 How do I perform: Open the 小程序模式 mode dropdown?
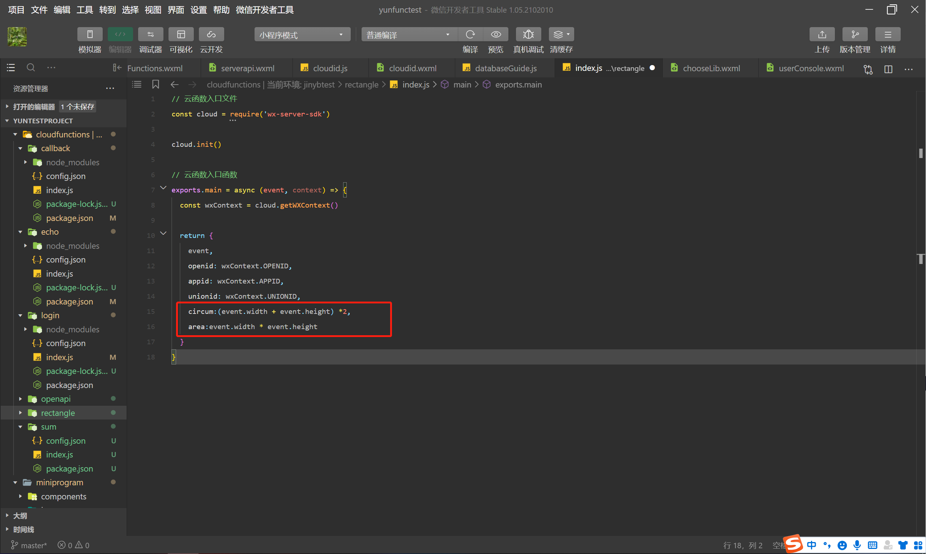302,35
